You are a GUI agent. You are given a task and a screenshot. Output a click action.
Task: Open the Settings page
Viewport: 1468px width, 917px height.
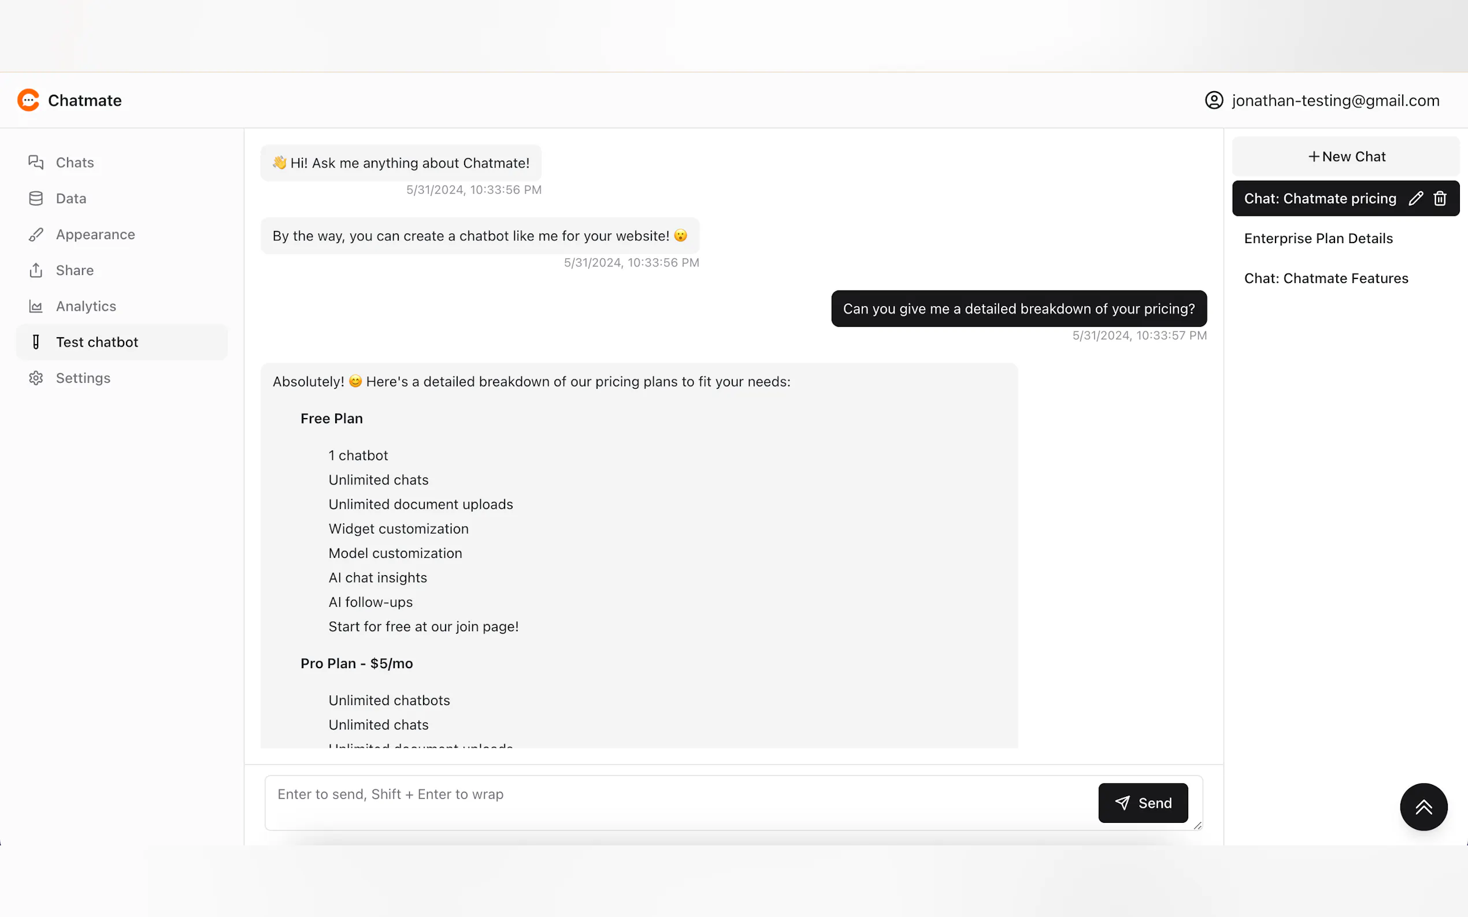point(83,378)
